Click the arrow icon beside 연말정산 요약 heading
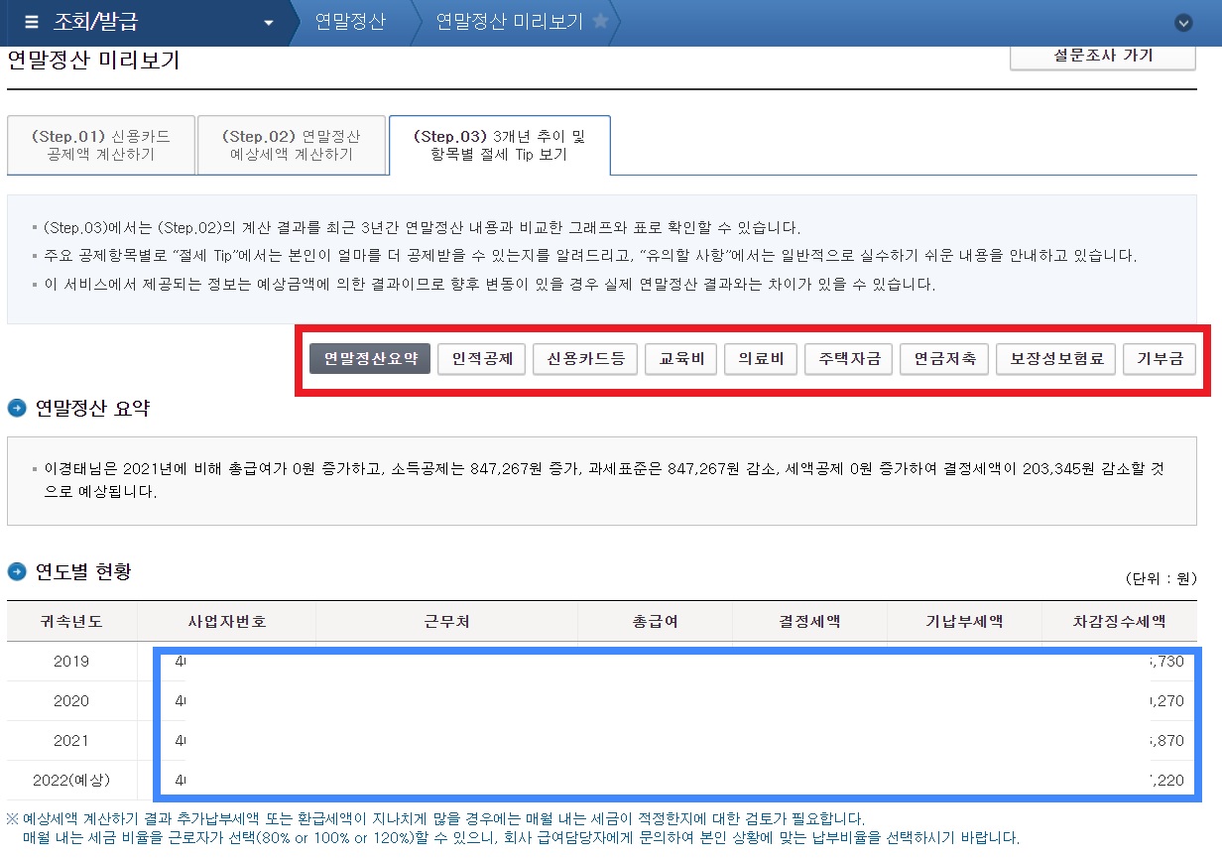This screenshot has width=1222, height=858. (x=17, y=408)
